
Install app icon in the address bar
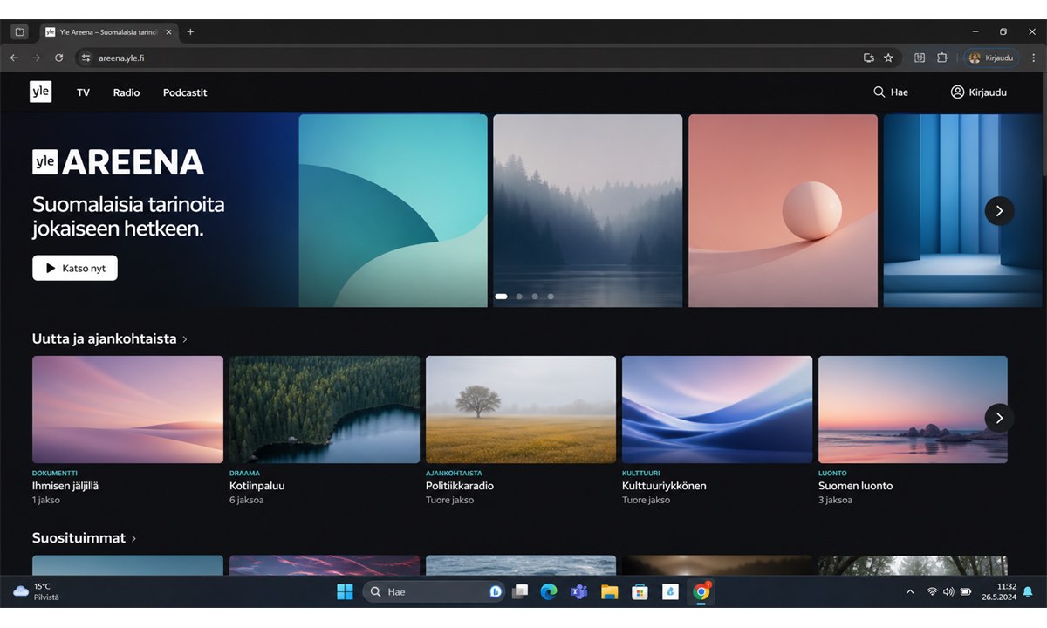click(868, 58)
